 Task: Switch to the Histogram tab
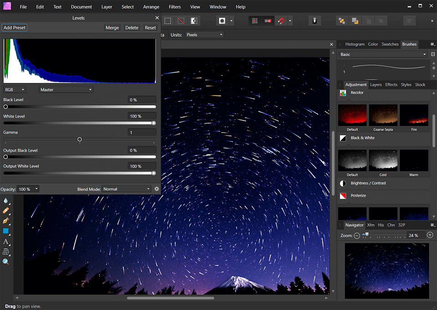(355, 44)
